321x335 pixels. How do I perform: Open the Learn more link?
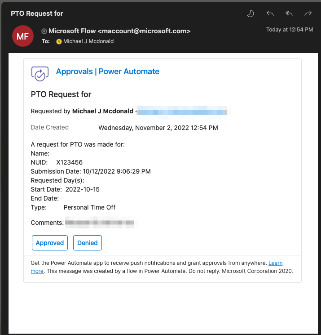click(x=275, y=263)
